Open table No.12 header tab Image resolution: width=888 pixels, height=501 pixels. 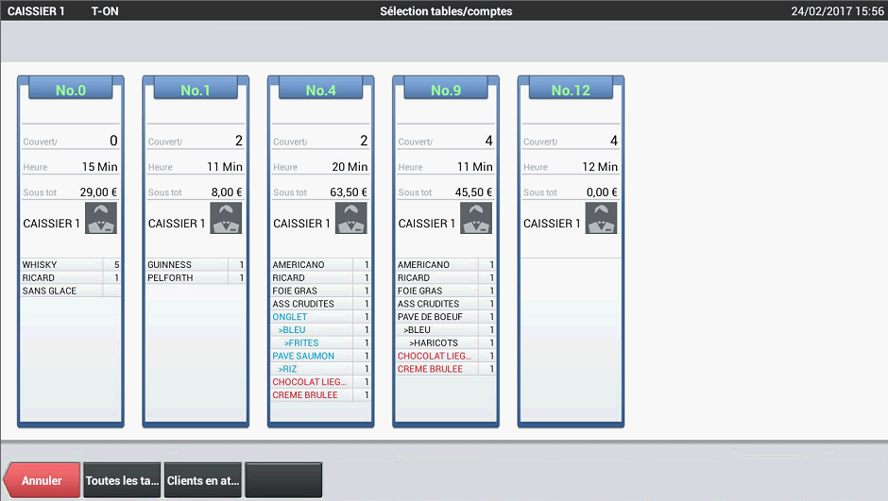571,90
